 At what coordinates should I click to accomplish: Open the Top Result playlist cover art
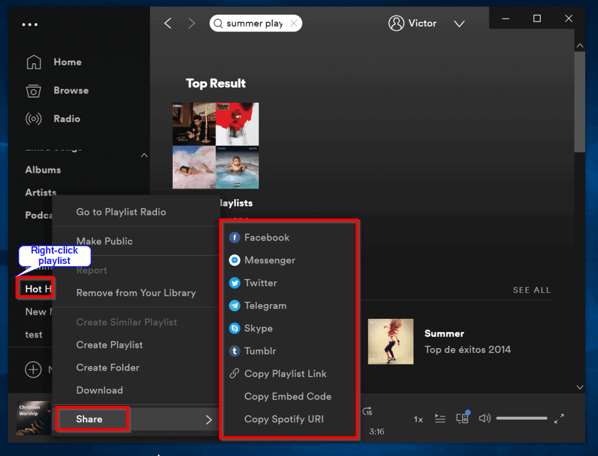215,145
